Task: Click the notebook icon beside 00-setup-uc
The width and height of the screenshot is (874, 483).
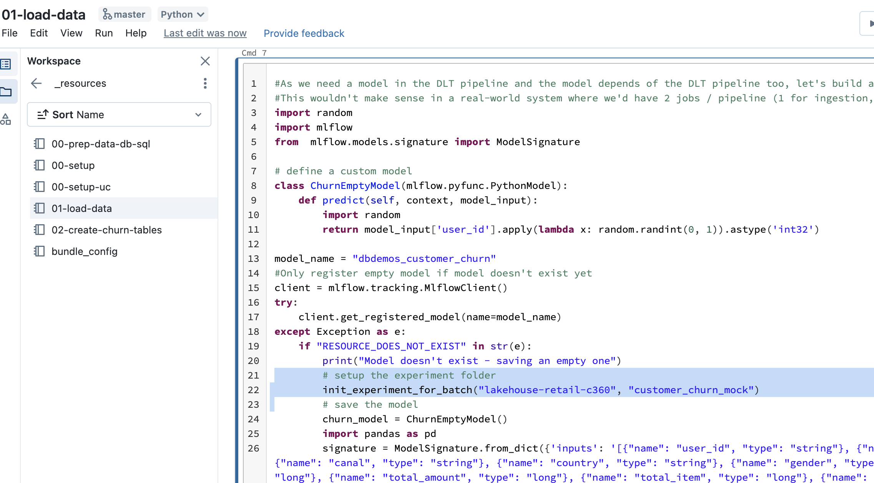Action: click(x=39, y=187)
